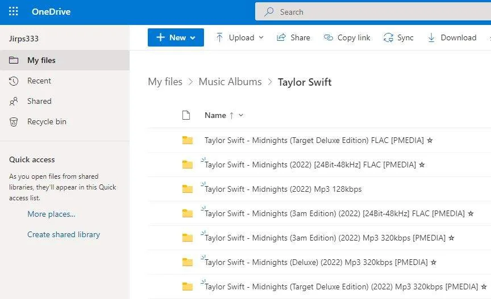Select My files in sidebar
491x299 pixels.
(65, 60)
